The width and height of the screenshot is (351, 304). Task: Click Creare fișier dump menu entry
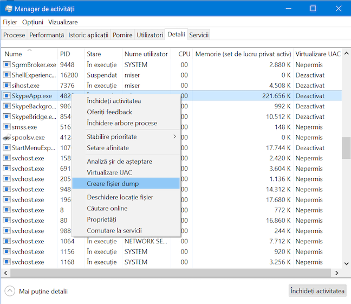click(126, 184)
